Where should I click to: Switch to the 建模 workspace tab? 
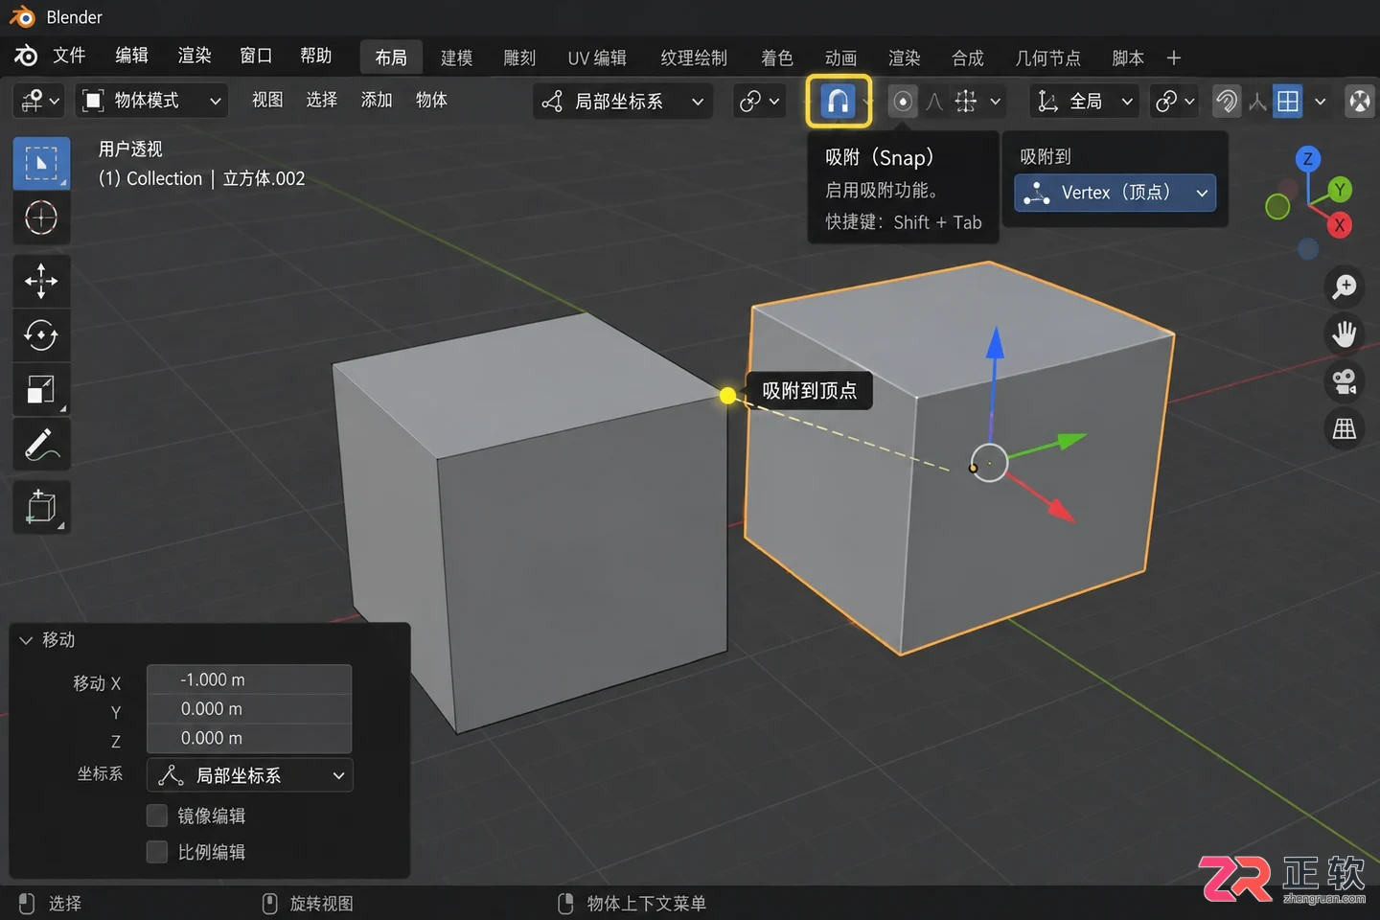point(456,58)
